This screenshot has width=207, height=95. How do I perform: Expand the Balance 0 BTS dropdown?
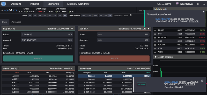[x=165, y=4]
